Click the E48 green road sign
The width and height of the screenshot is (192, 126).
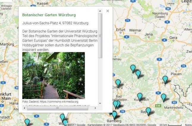(x=158, y=106)
